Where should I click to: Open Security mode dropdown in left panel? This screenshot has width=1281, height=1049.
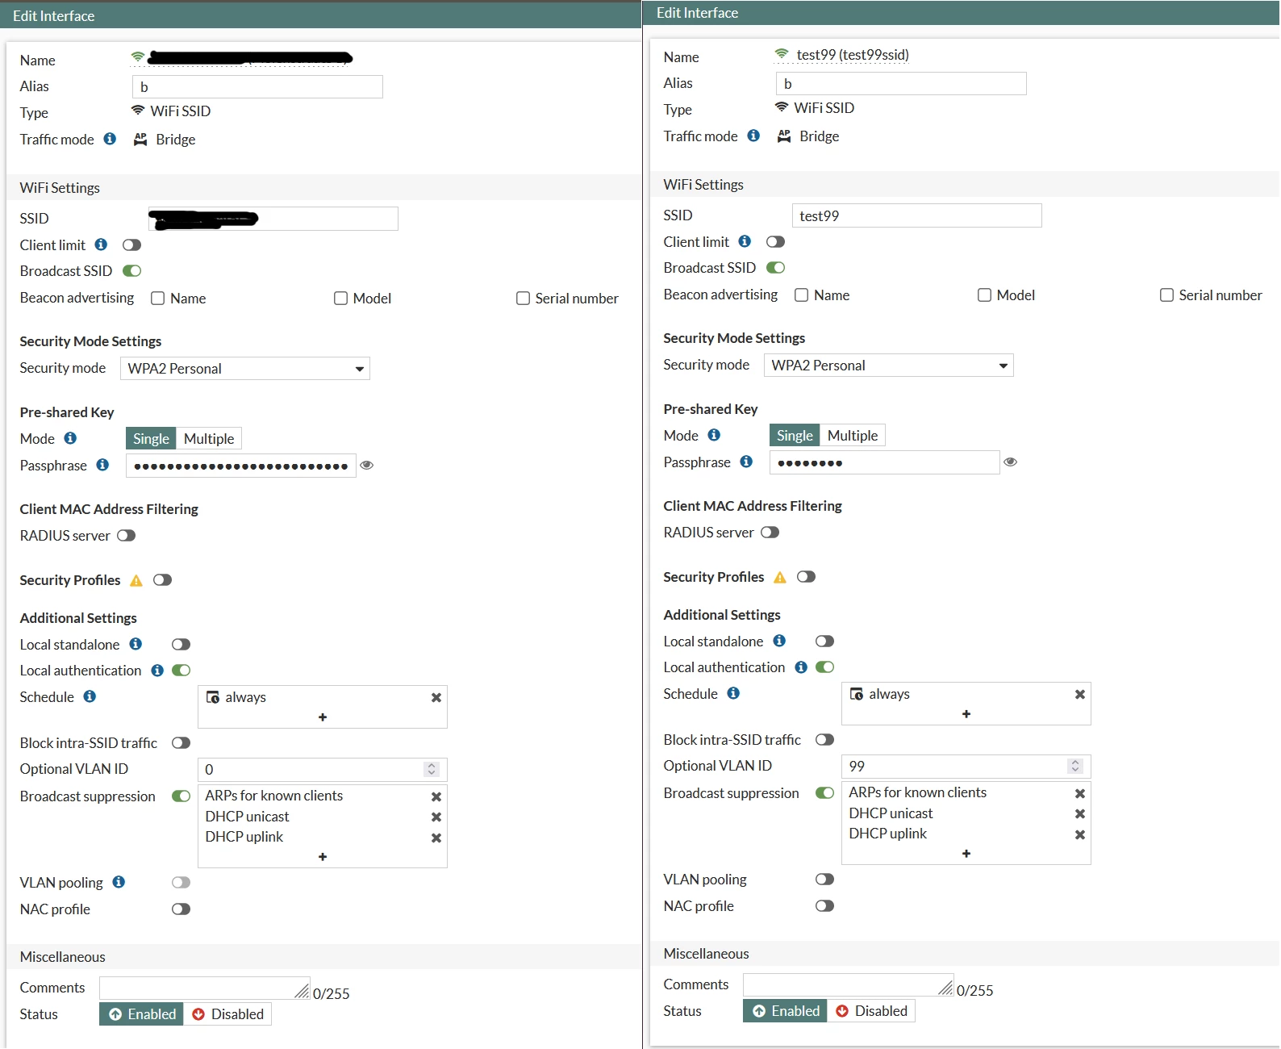(245, 369)
